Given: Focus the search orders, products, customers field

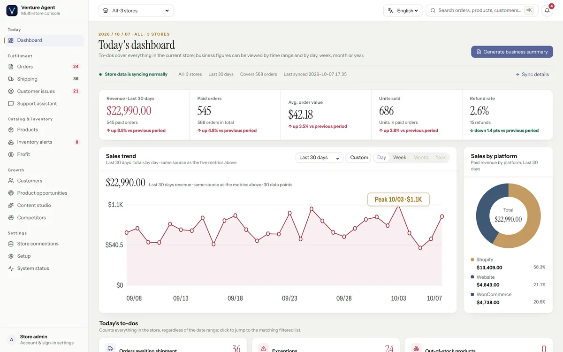Looking at the screenshot, I should [x=482, y=10].
